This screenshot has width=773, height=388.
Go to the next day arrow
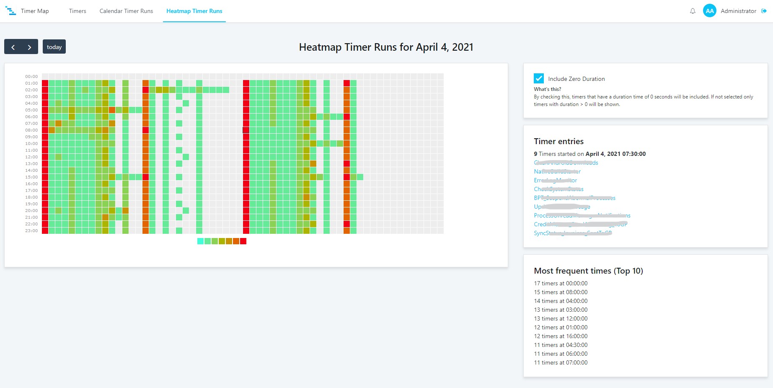(x=29, y=47)
